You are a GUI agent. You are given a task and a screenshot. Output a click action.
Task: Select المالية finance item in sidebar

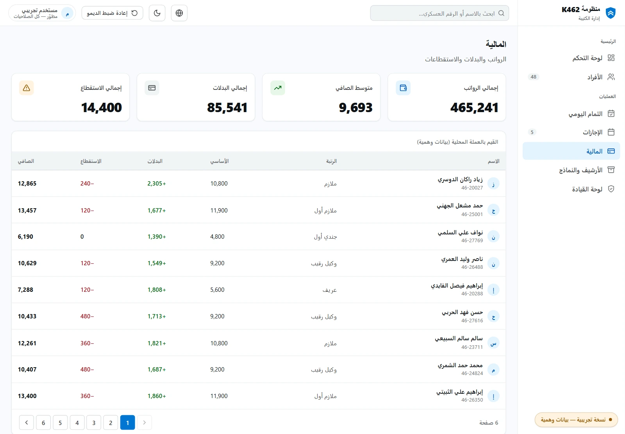click(x=571, y=151)
